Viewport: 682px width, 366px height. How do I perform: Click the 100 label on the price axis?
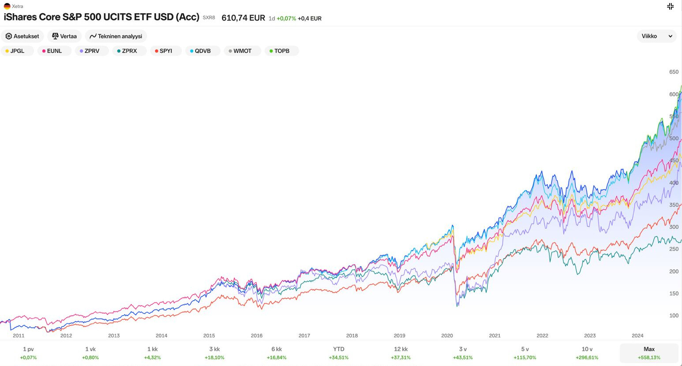[674, 316]
